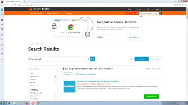Click Join in the top navigation
Image resolution: width=188 pixels, height=105 pixels.
click(x=149, y=9)
